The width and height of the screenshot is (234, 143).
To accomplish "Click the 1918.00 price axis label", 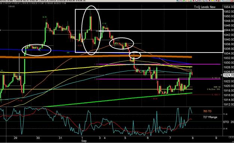I will pyautogui.click(x=229, y=90).
